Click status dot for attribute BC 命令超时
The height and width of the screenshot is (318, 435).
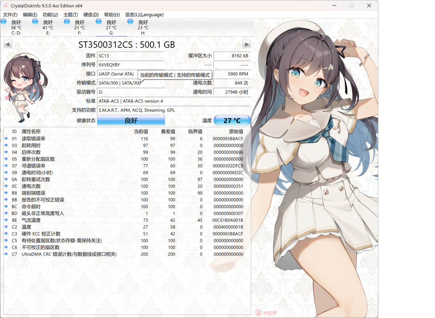[x=6, y=206]
